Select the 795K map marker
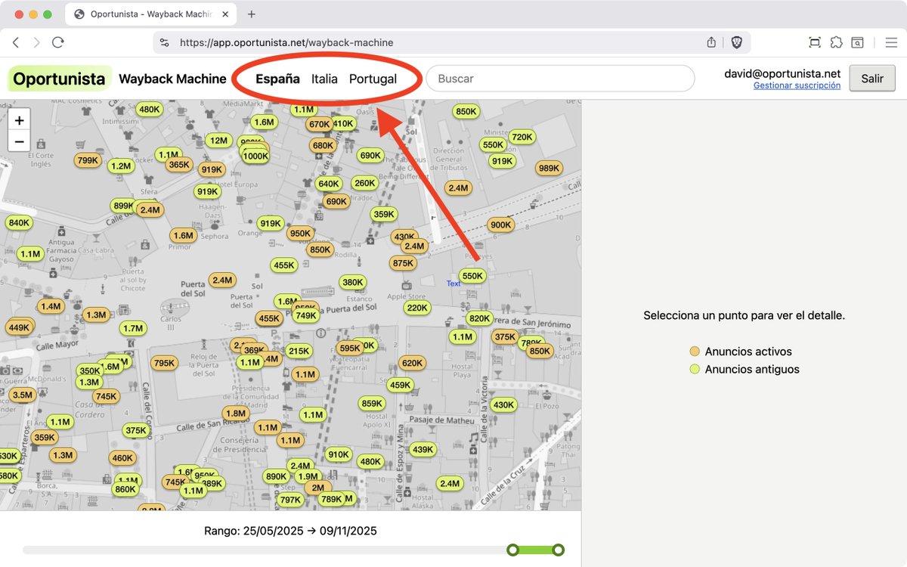Screen dimensions: 907x567 click(164, 363)
